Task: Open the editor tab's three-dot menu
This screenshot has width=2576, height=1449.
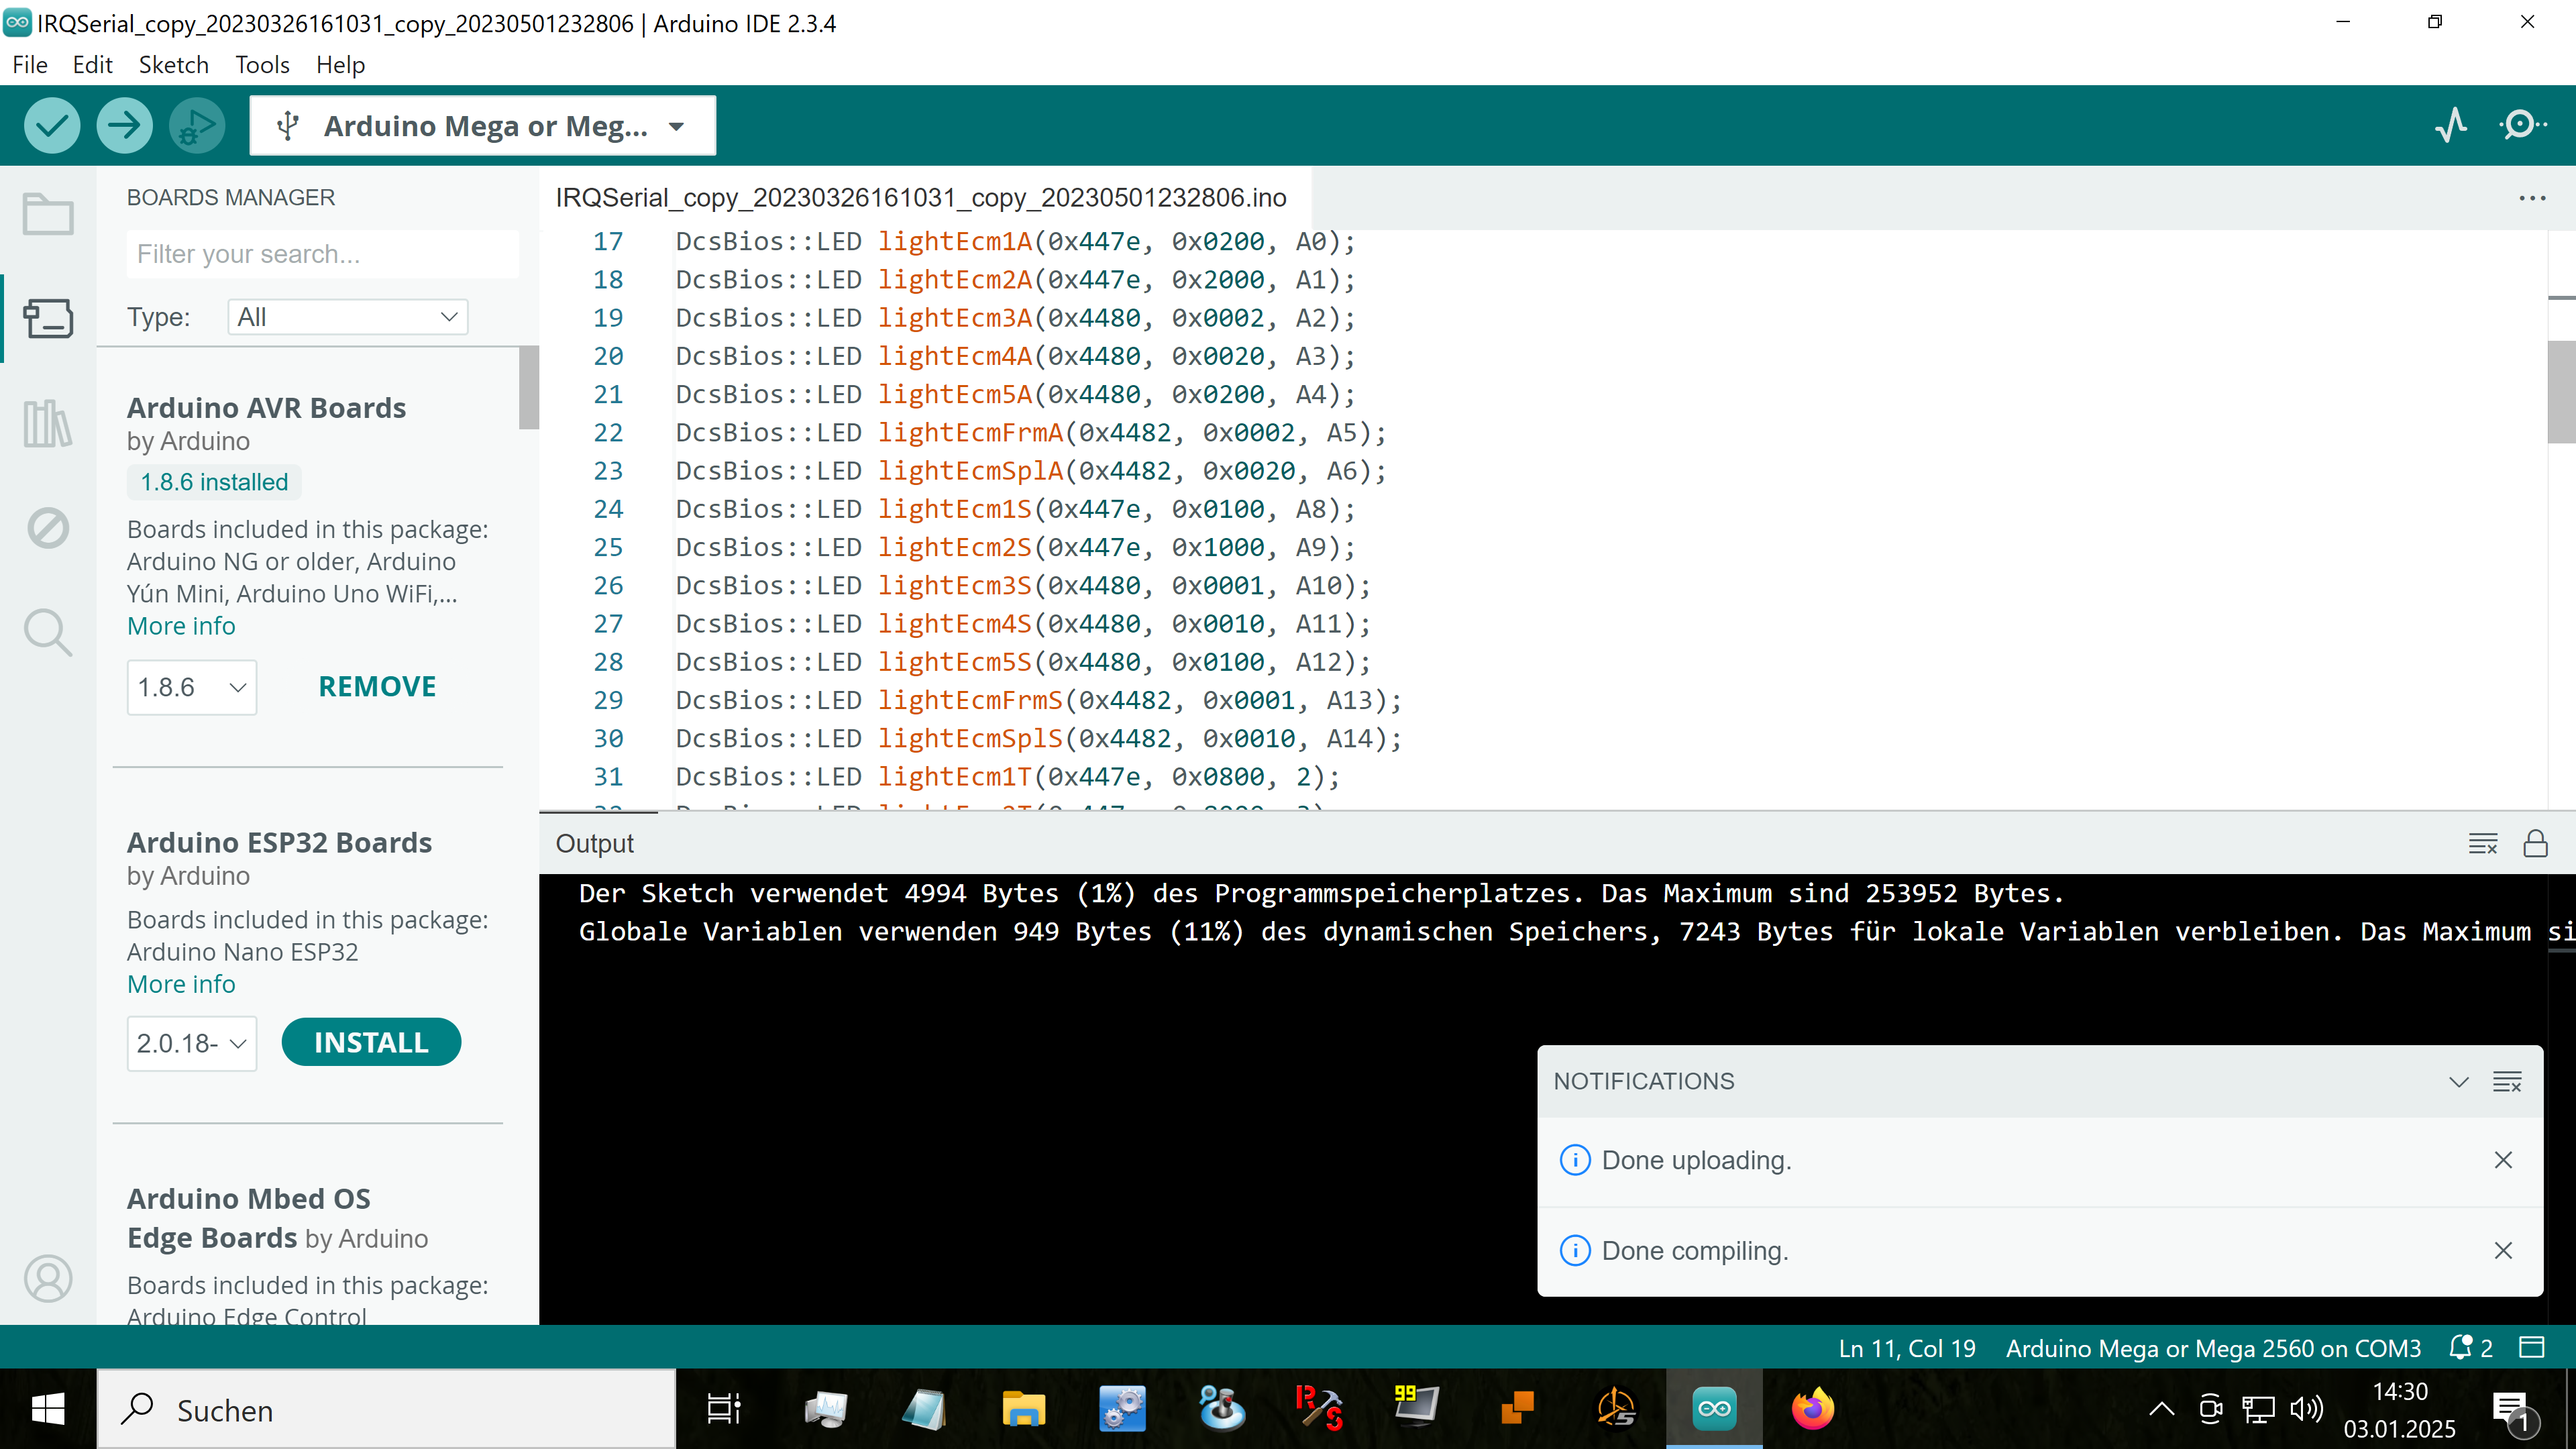Action: (2532, 198)
